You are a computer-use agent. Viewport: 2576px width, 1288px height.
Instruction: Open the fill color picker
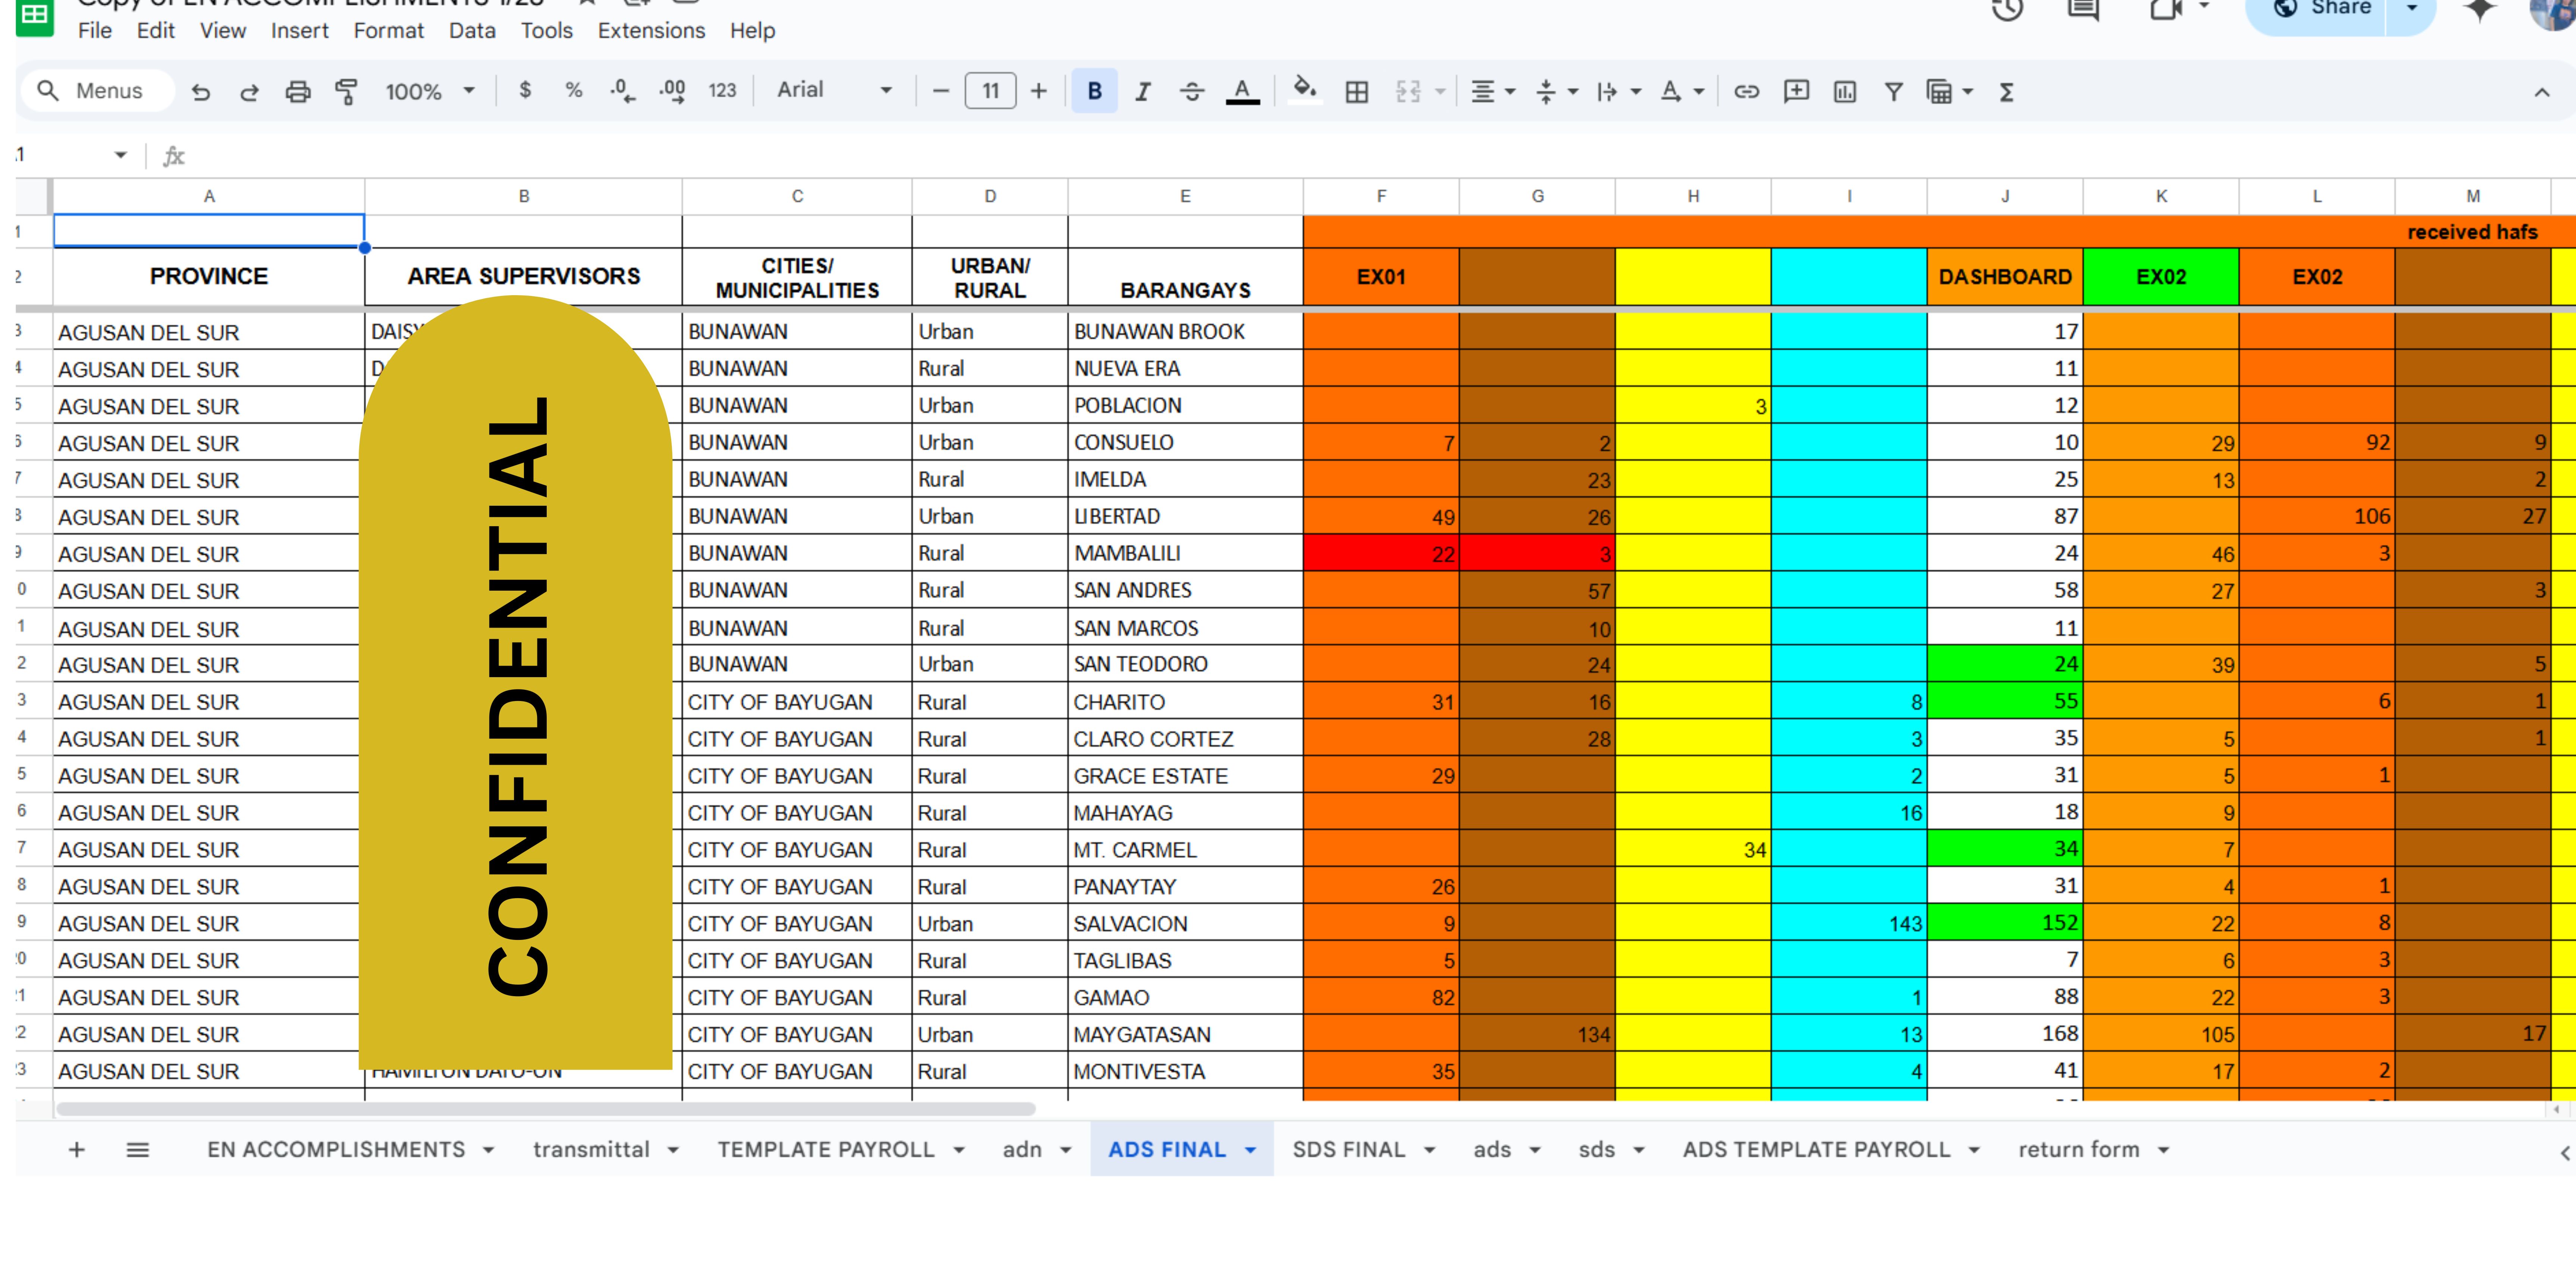click(x=1305, y=89)
